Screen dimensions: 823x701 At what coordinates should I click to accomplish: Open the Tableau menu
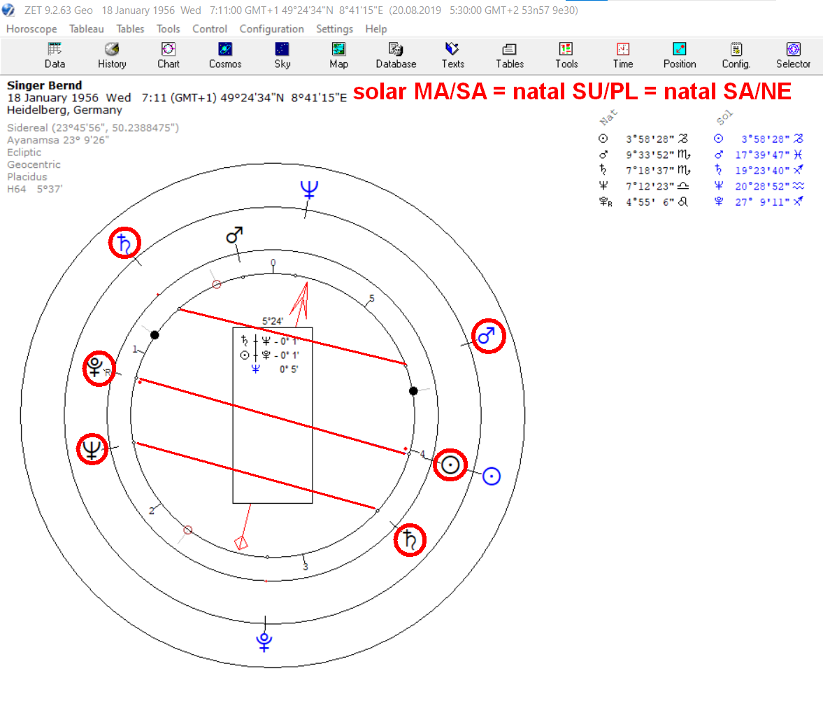87,29
